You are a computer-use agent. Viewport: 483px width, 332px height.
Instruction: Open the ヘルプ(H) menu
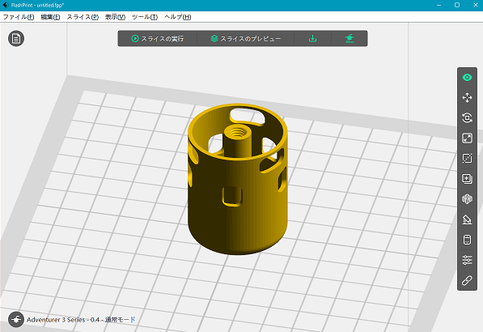178,17
